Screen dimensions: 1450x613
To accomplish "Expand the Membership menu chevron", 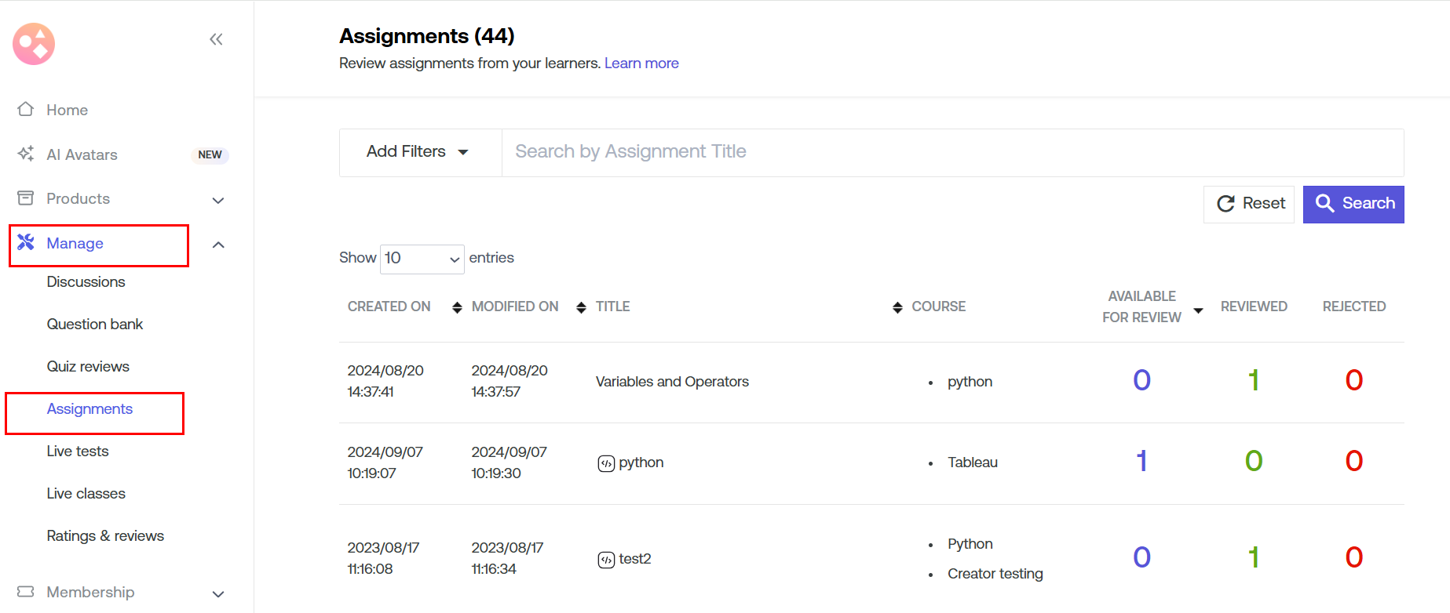I will (218, 593).
